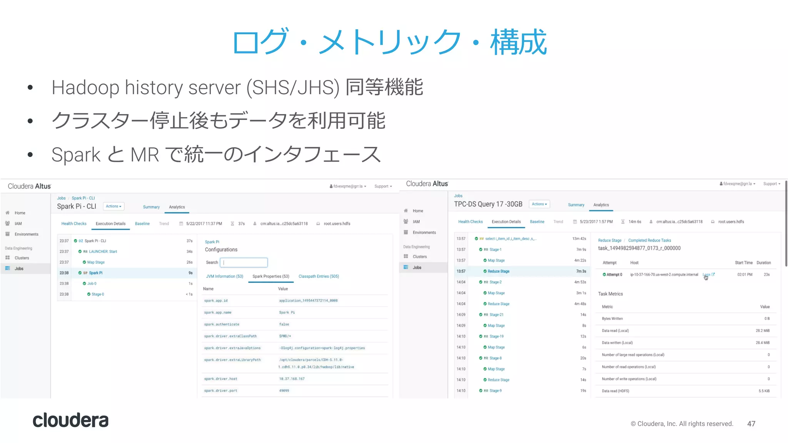Switch to Analytics tab of TPC-DS Query 17
Screen dimensions: 788x443
(601, 205)
